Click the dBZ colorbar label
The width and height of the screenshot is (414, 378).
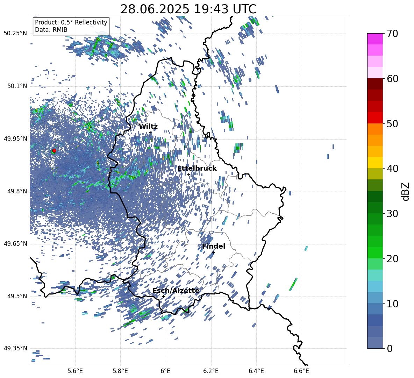(x=406, y=191)
